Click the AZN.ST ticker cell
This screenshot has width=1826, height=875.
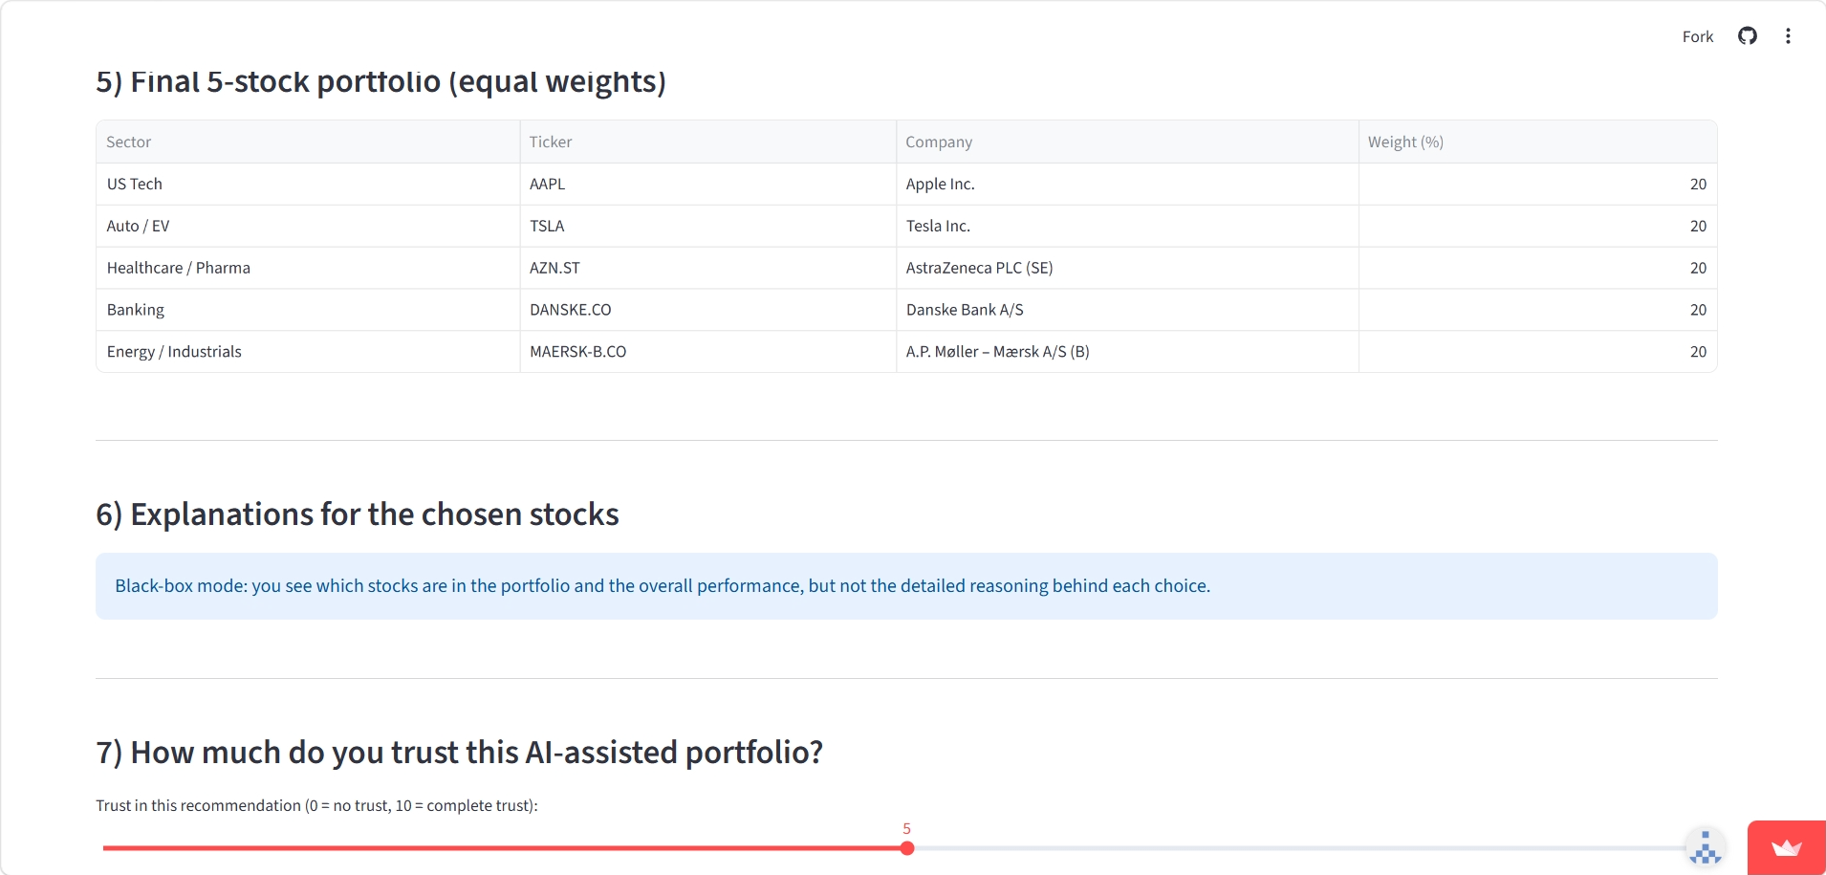tap(708, 268)
